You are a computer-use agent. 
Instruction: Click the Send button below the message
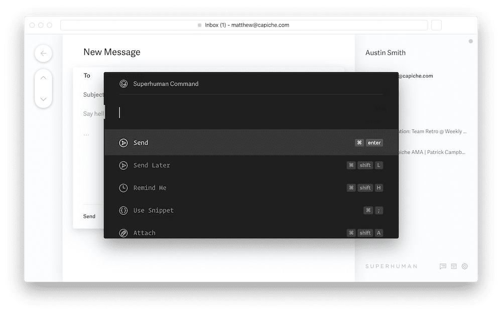point(89,217)
